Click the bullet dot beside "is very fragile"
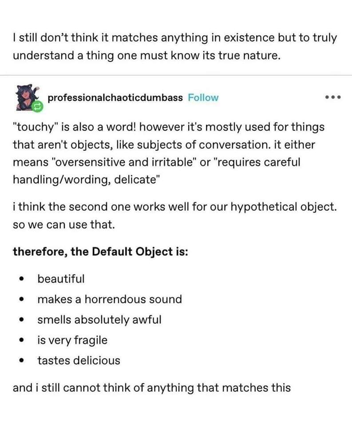352x427 pixels. pyautogui.click(x=22, y=340)
